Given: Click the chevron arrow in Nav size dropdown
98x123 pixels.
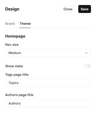Looking at the screenshot, I should pos(86,53).
